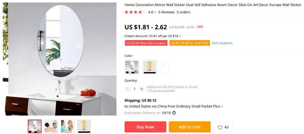Screen dimensions: 304x134
Task: Click the US $1.00 off on US $18.00 coupon
Action: [190, 43]
